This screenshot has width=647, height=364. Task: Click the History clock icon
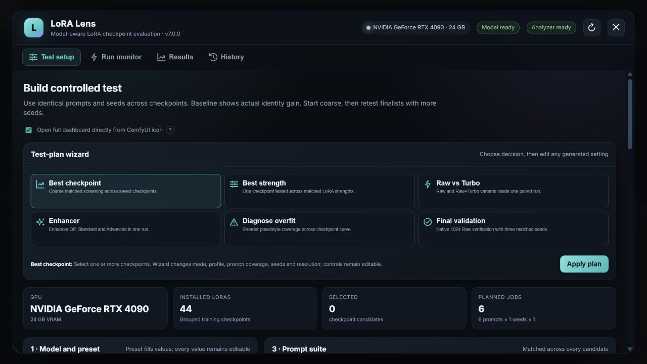click(x=213, y=57)
